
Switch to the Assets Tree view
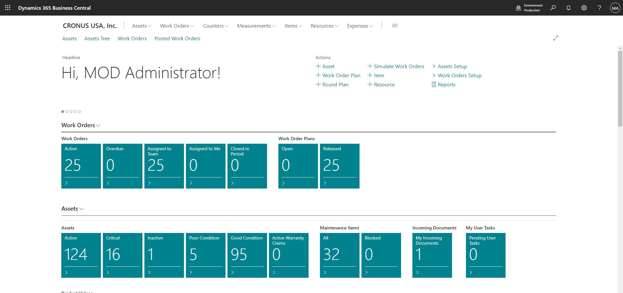(97, 38)
